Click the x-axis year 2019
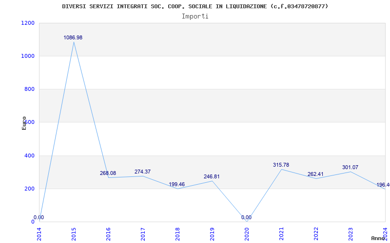 click(212, 234)
